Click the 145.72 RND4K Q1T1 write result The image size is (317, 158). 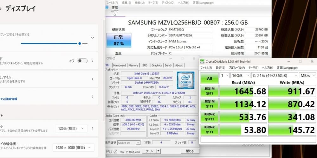(292, 130)
